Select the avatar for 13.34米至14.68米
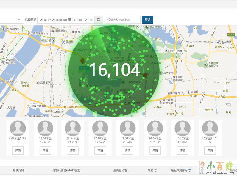 [45, 129]
